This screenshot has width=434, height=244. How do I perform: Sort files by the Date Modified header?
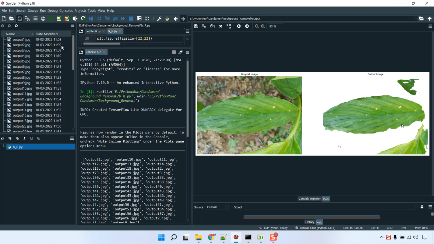point(47,34)
